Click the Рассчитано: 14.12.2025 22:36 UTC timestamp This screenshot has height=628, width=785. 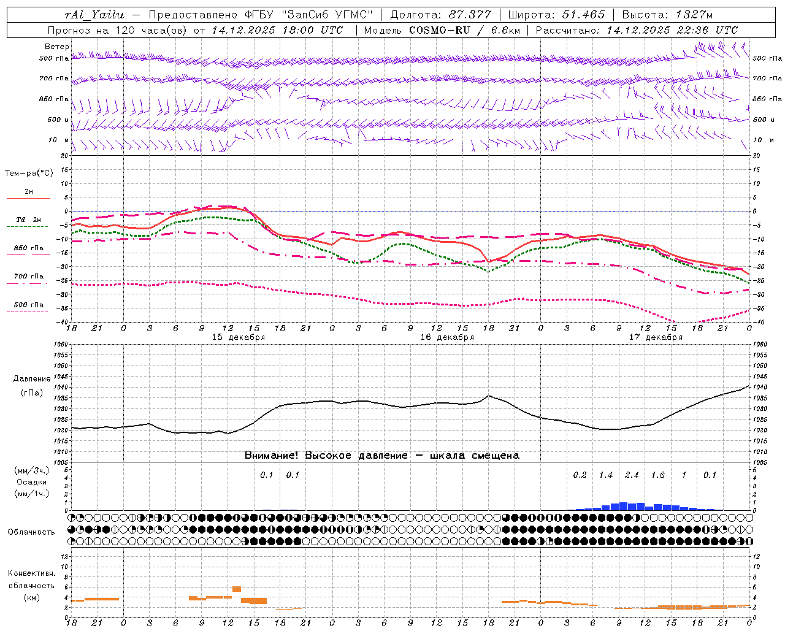[637, 30]
